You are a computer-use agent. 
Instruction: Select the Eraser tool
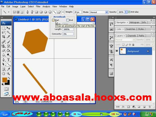4,50
